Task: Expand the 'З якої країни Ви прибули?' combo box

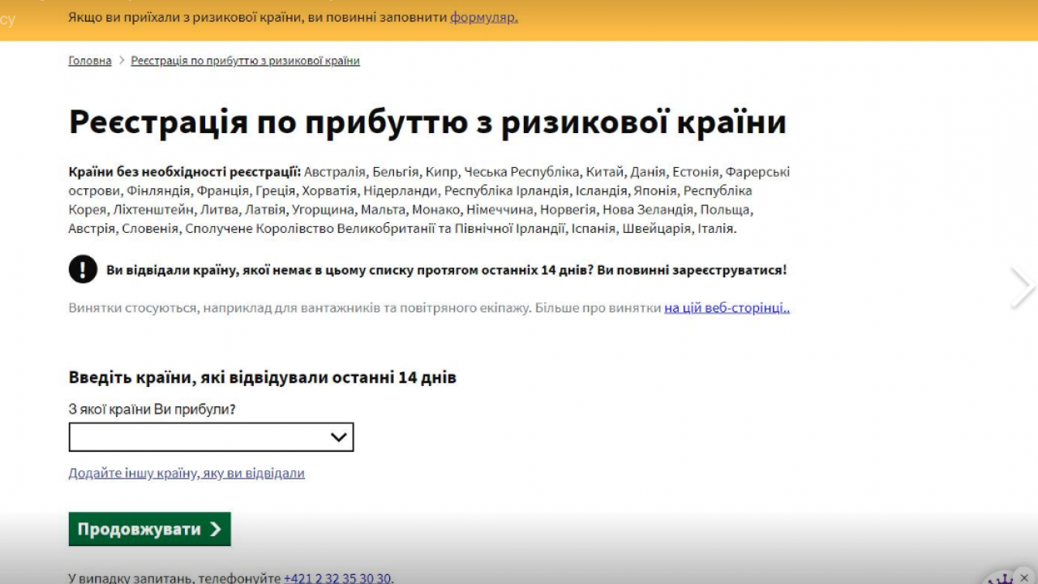Action: [x=211, y=437]
